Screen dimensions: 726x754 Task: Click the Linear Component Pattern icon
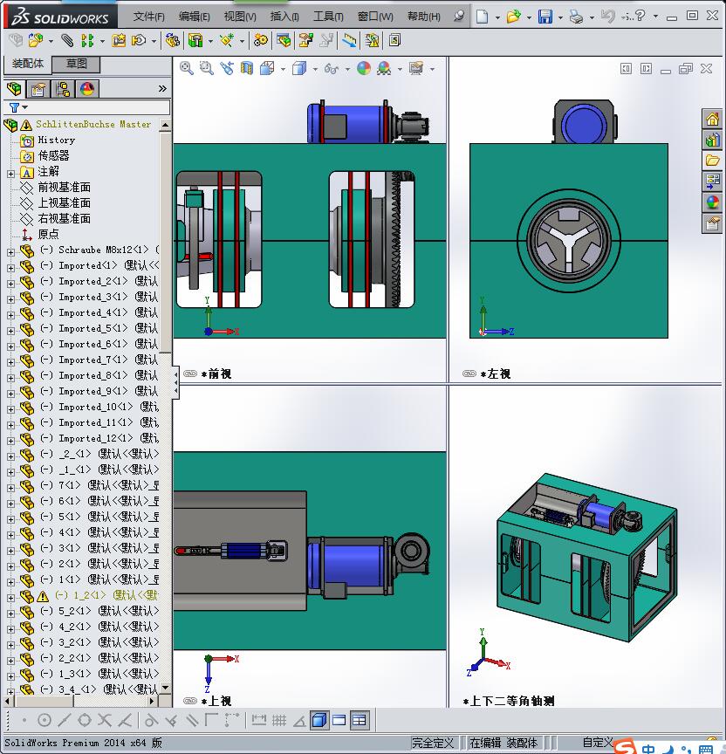point(86,40)
